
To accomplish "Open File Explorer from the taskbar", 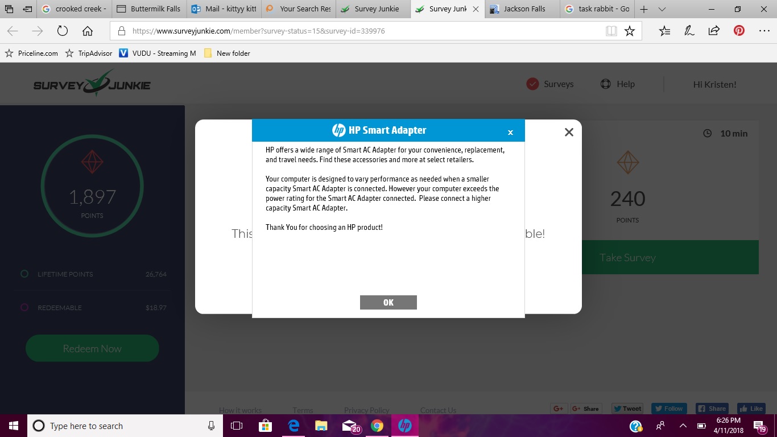I will 321,426.
